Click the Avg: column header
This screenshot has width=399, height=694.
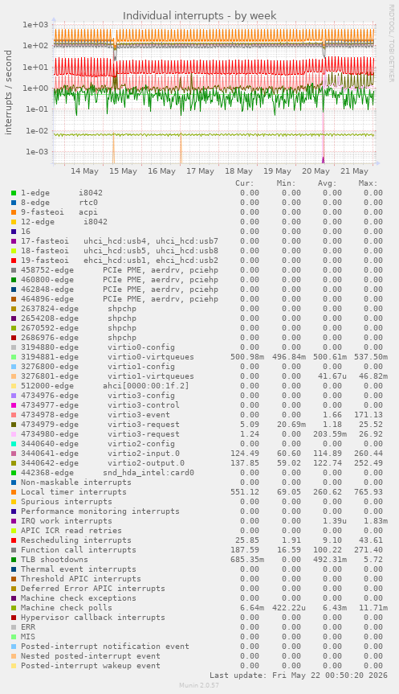coord(327,183)
